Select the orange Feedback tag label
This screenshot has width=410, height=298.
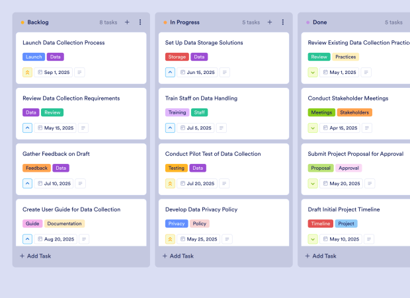36,168
